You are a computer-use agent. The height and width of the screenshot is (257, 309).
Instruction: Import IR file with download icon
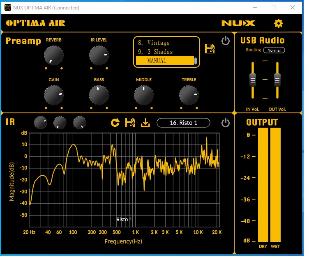(x=145, y=122)
